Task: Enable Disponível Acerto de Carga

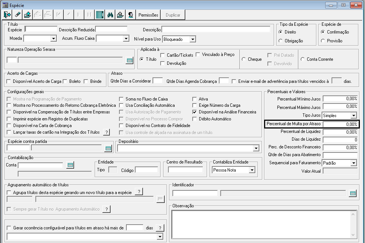Action: click(x=9, y=81)
